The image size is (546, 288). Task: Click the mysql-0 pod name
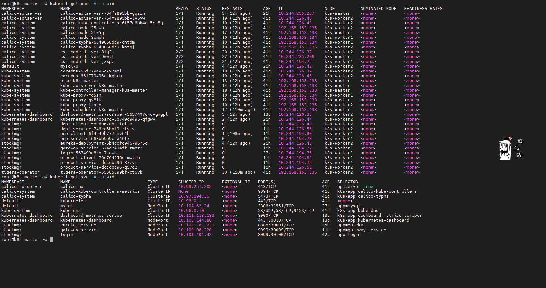69,66
